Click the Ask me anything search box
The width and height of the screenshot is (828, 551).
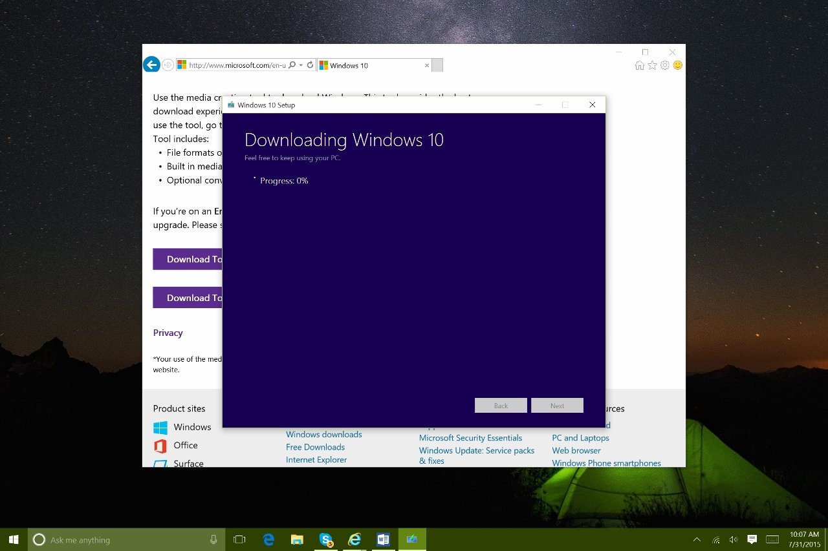[127, 540]
